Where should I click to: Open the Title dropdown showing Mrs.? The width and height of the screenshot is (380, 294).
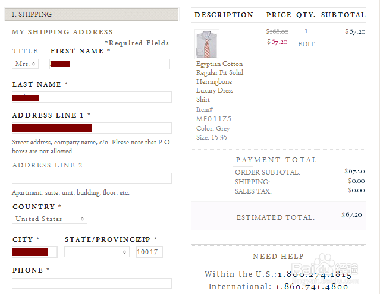click(x=25, y=64)
